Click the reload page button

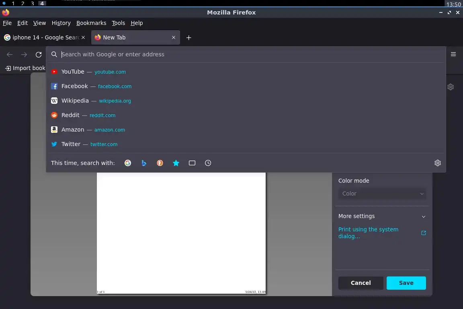tap(39, 54)
